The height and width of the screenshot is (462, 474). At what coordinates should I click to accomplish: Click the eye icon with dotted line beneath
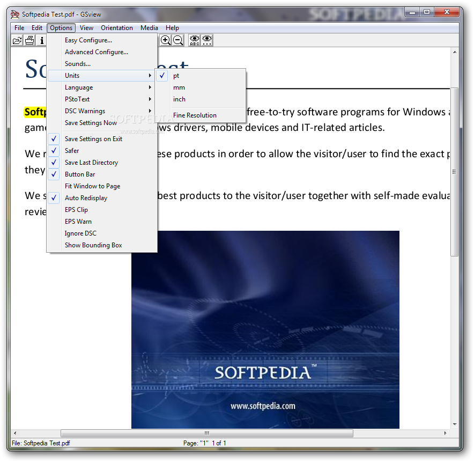pos(207,40)
